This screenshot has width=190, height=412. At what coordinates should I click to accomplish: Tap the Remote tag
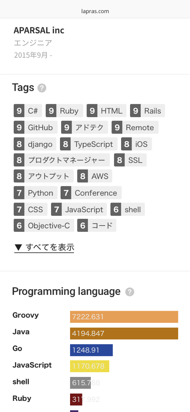tap(135, 128)
